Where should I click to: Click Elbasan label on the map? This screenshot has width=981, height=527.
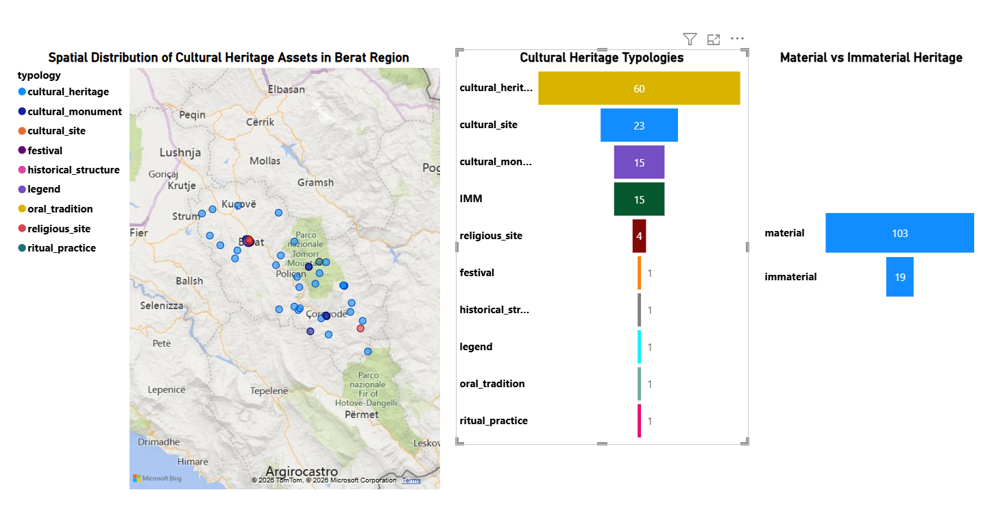point(285,89)
